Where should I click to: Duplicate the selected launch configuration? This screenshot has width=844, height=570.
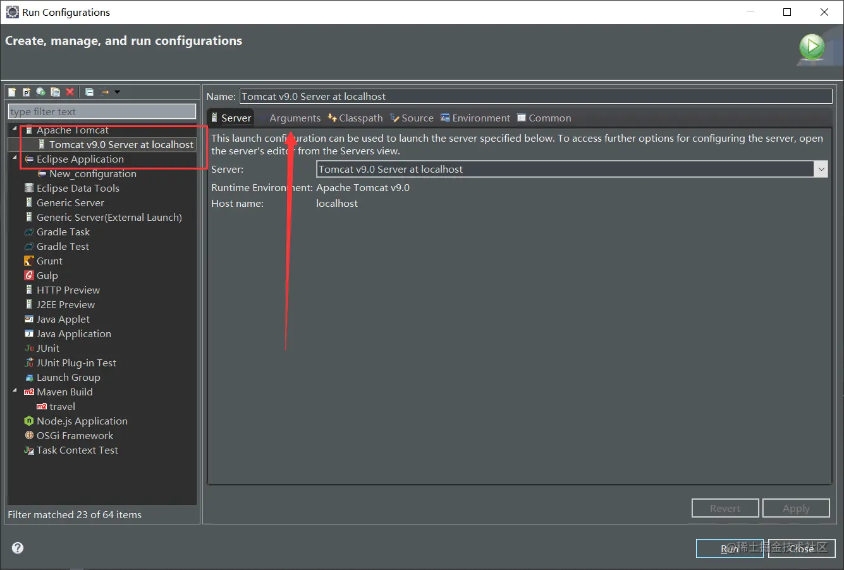56,92
